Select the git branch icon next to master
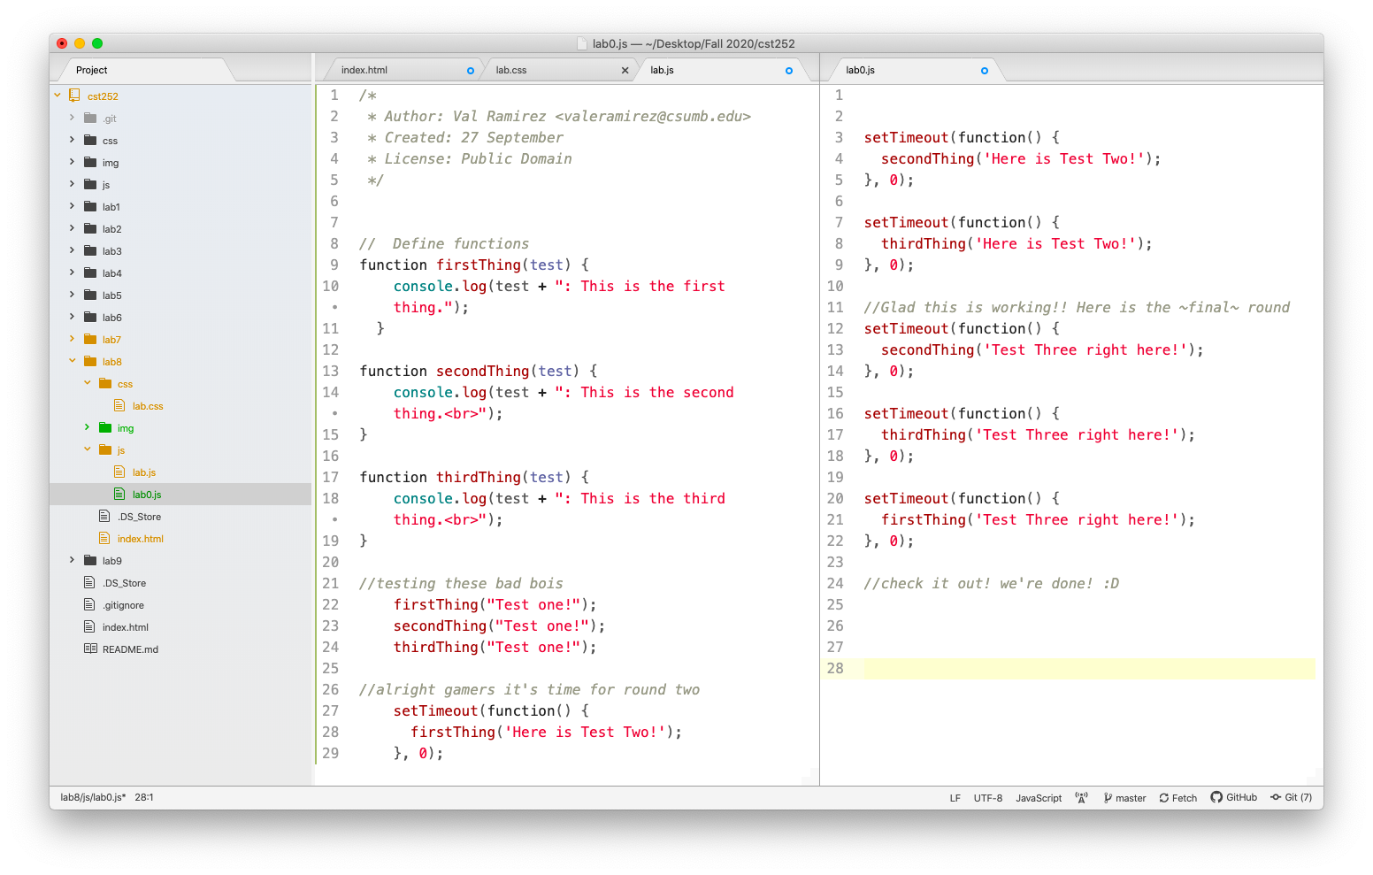The width and height of the screenshot is (1373, 875). pyautogui.click(x=1107, y=797)
